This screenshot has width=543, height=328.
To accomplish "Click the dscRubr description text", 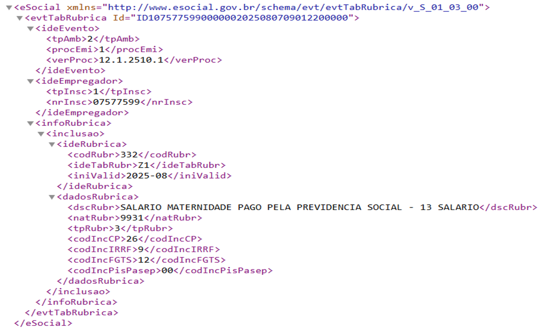I will pyautogui.click(x=300, y=207).
